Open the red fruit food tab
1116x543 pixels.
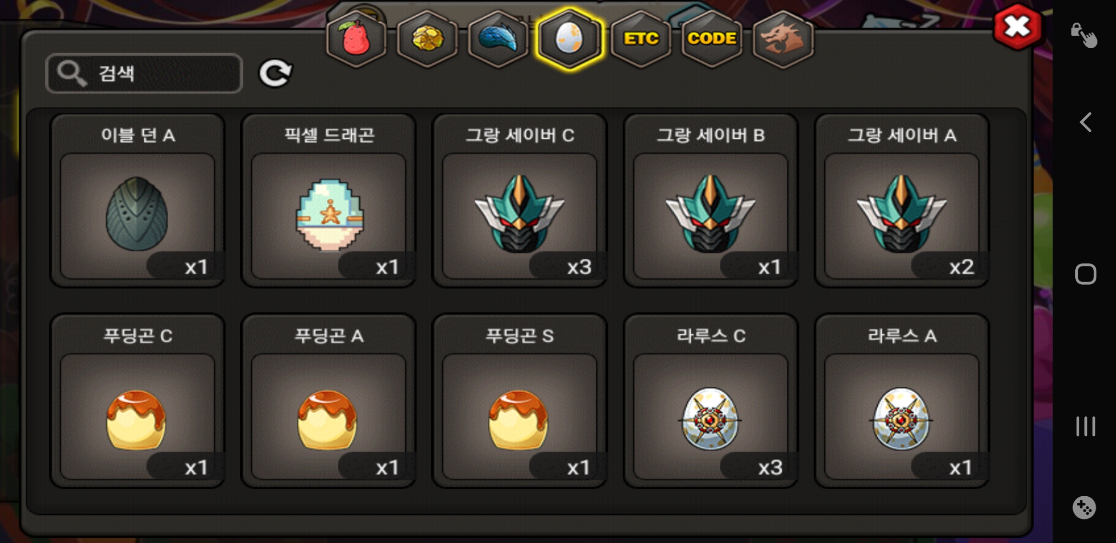coord(356,38)
